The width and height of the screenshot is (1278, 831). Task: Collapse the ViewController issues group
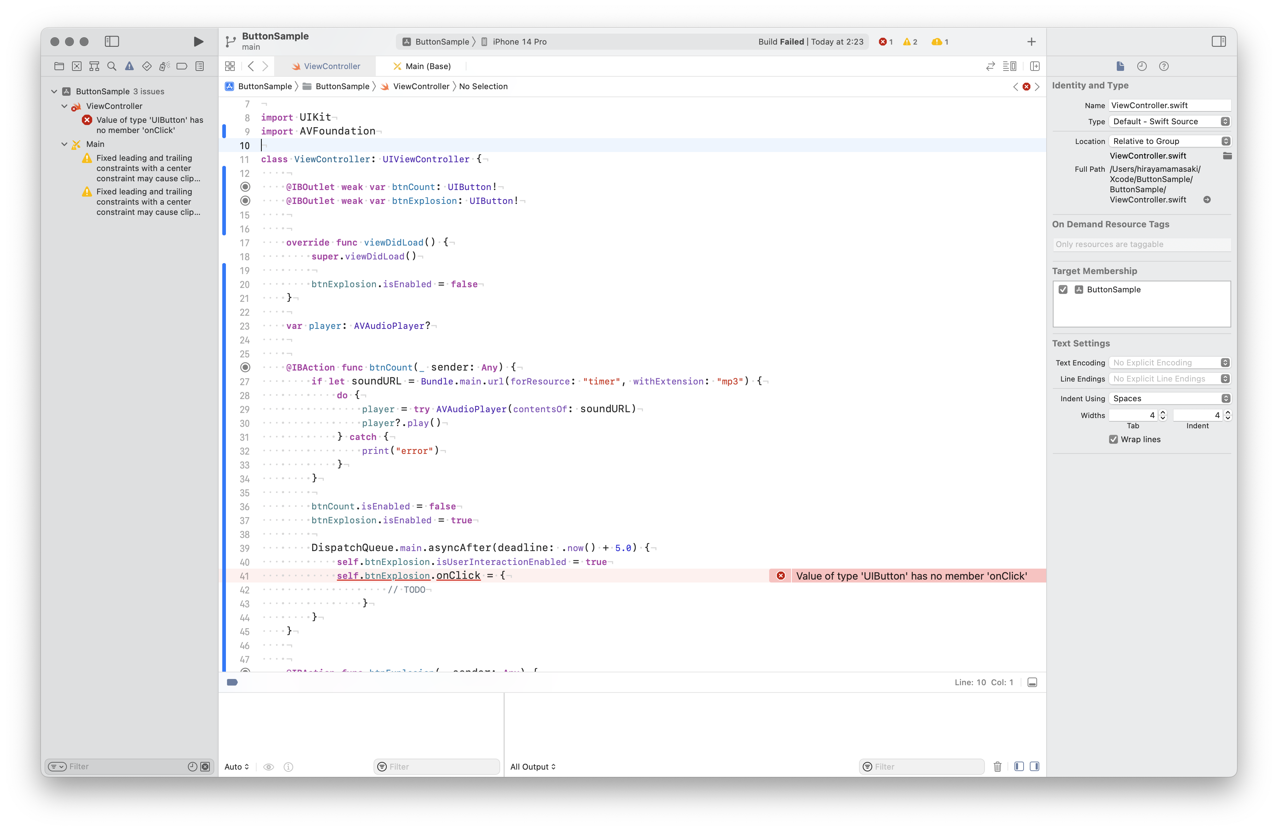click(x=64, y=106)
